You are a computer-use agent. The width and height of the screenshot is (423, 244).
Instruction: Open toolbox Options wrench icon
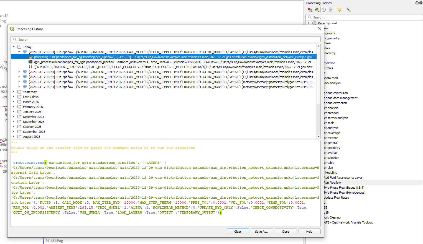[x=348, y=10]
